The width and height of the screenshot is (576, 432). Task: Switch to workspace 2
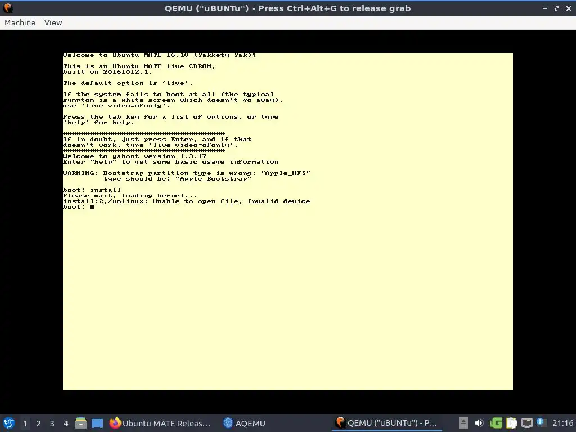point(39,424)
